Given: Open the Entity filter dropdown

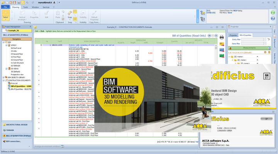Looking at the screenshot, I should (265, 39).
